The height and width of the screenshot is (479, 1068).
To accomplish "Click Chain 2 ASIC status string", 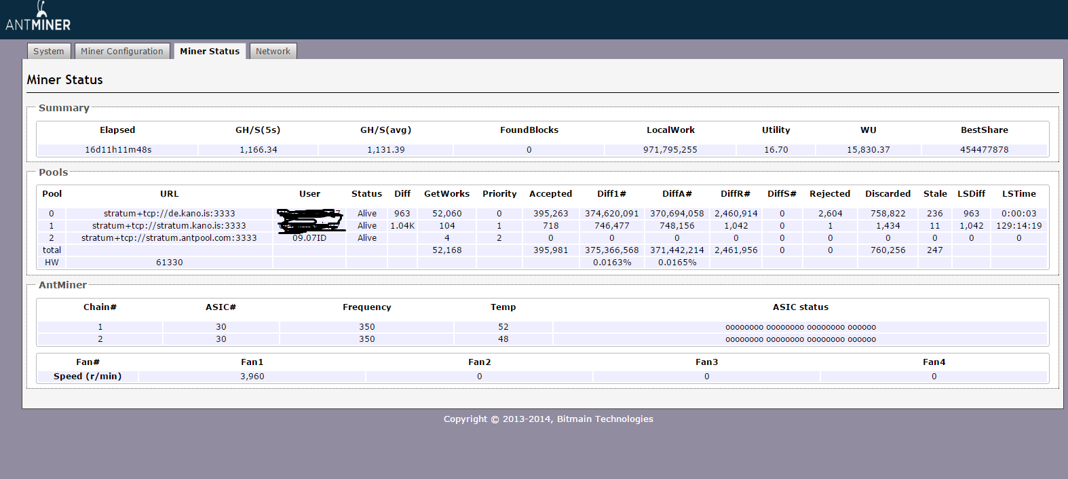I will [x=801, y=339].
